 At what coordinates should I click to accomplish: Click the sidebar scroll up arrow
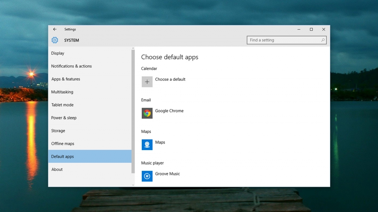tap(133, 48)
